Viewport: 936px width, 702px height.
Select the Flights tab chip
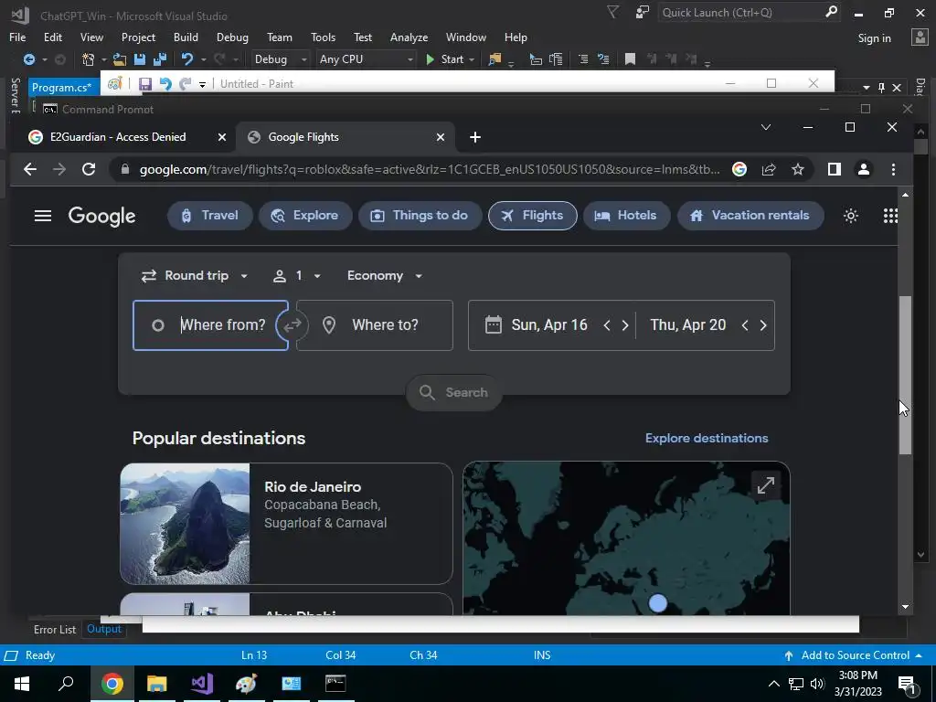tap(533, 216)
